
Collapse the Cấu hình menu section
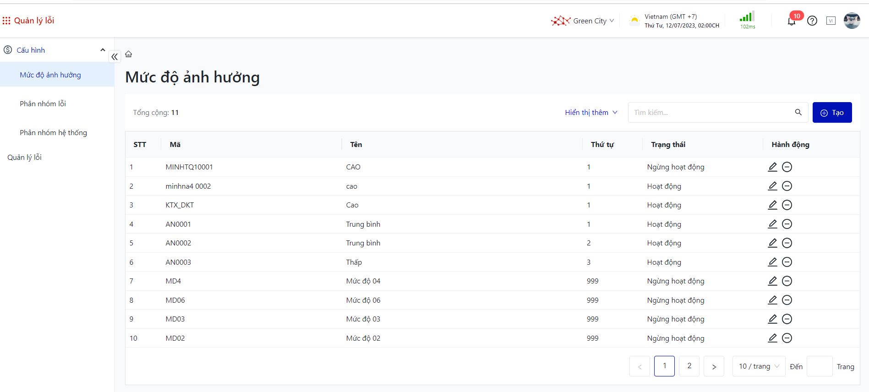(x=103, y=50)
